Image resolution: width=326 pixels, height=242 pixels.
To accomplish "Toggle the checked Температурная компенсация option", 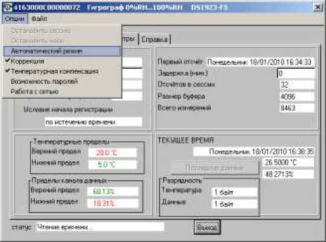I will (62, 71).
